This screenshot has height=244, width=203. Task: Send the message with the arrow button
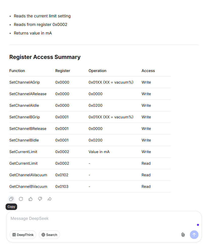194,235
